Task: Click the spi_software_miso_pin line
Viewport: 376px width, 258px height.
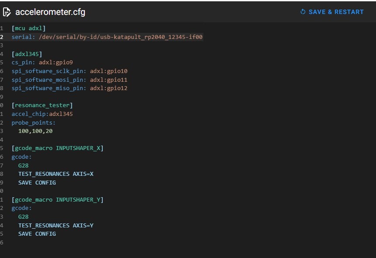Action: [x=70, y=88]
